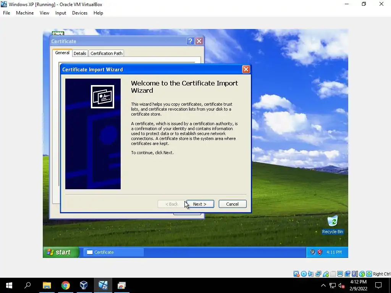Click the VirtualBox mouse integration indicator
Viewport: 391px width, 293px height.
(x=362, y=274)
